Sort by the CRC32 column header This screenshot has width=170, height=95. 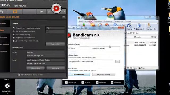[154, 37]
